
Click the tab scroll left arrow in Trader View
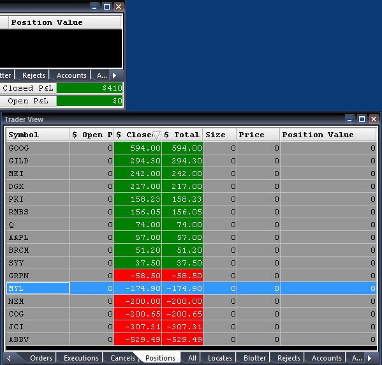coord(9,358)
